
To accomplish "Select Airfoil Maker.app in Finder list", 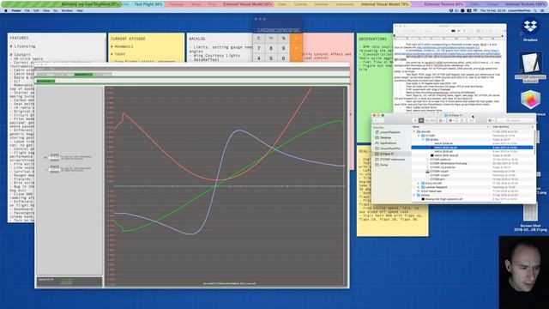I will click(x=473, y=191).
